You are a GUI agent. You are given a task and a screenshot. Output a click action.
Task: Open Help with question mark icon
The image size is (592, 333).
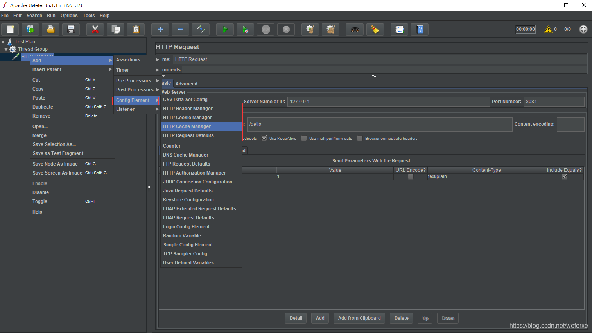tap(420, 29)
